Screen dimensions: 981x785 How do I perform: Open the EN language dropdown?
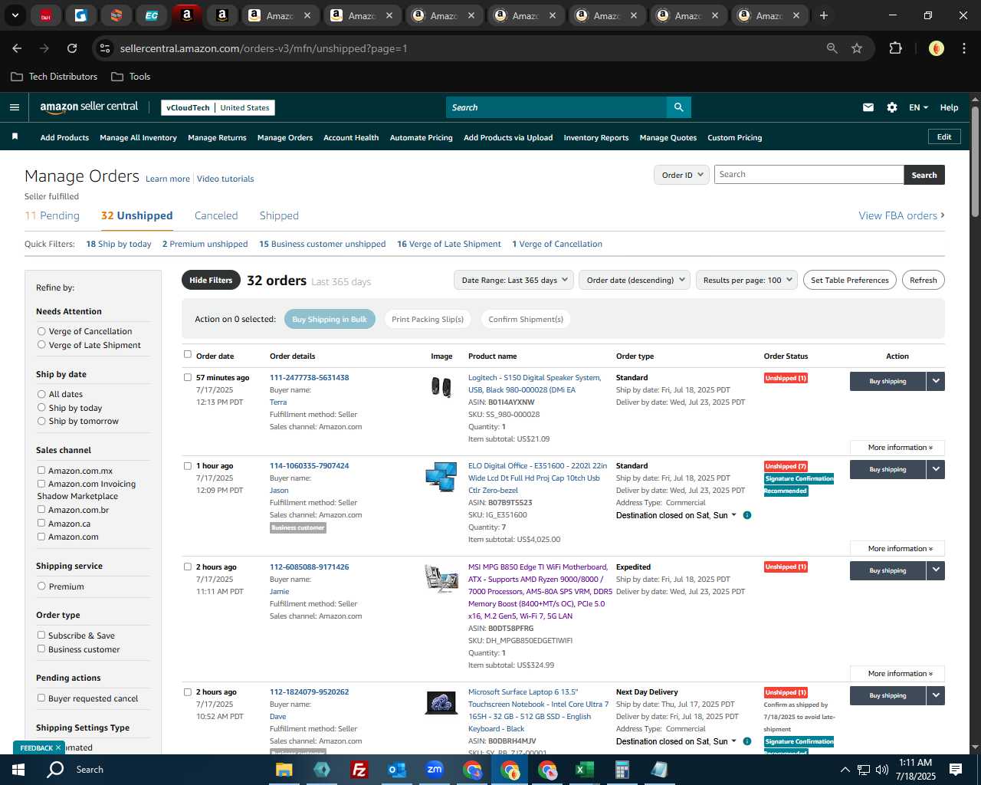point(918,107)
